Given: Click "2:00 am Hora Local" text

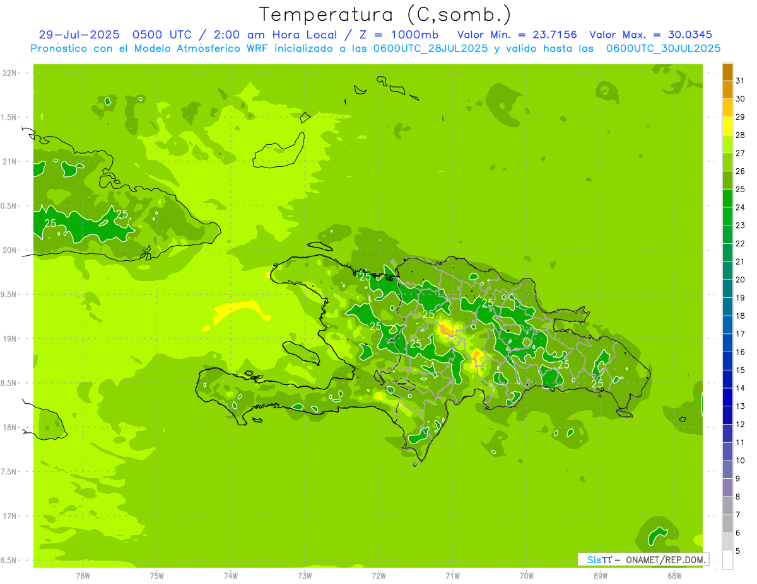Looking at the screenshot, I should pos(275,35).
